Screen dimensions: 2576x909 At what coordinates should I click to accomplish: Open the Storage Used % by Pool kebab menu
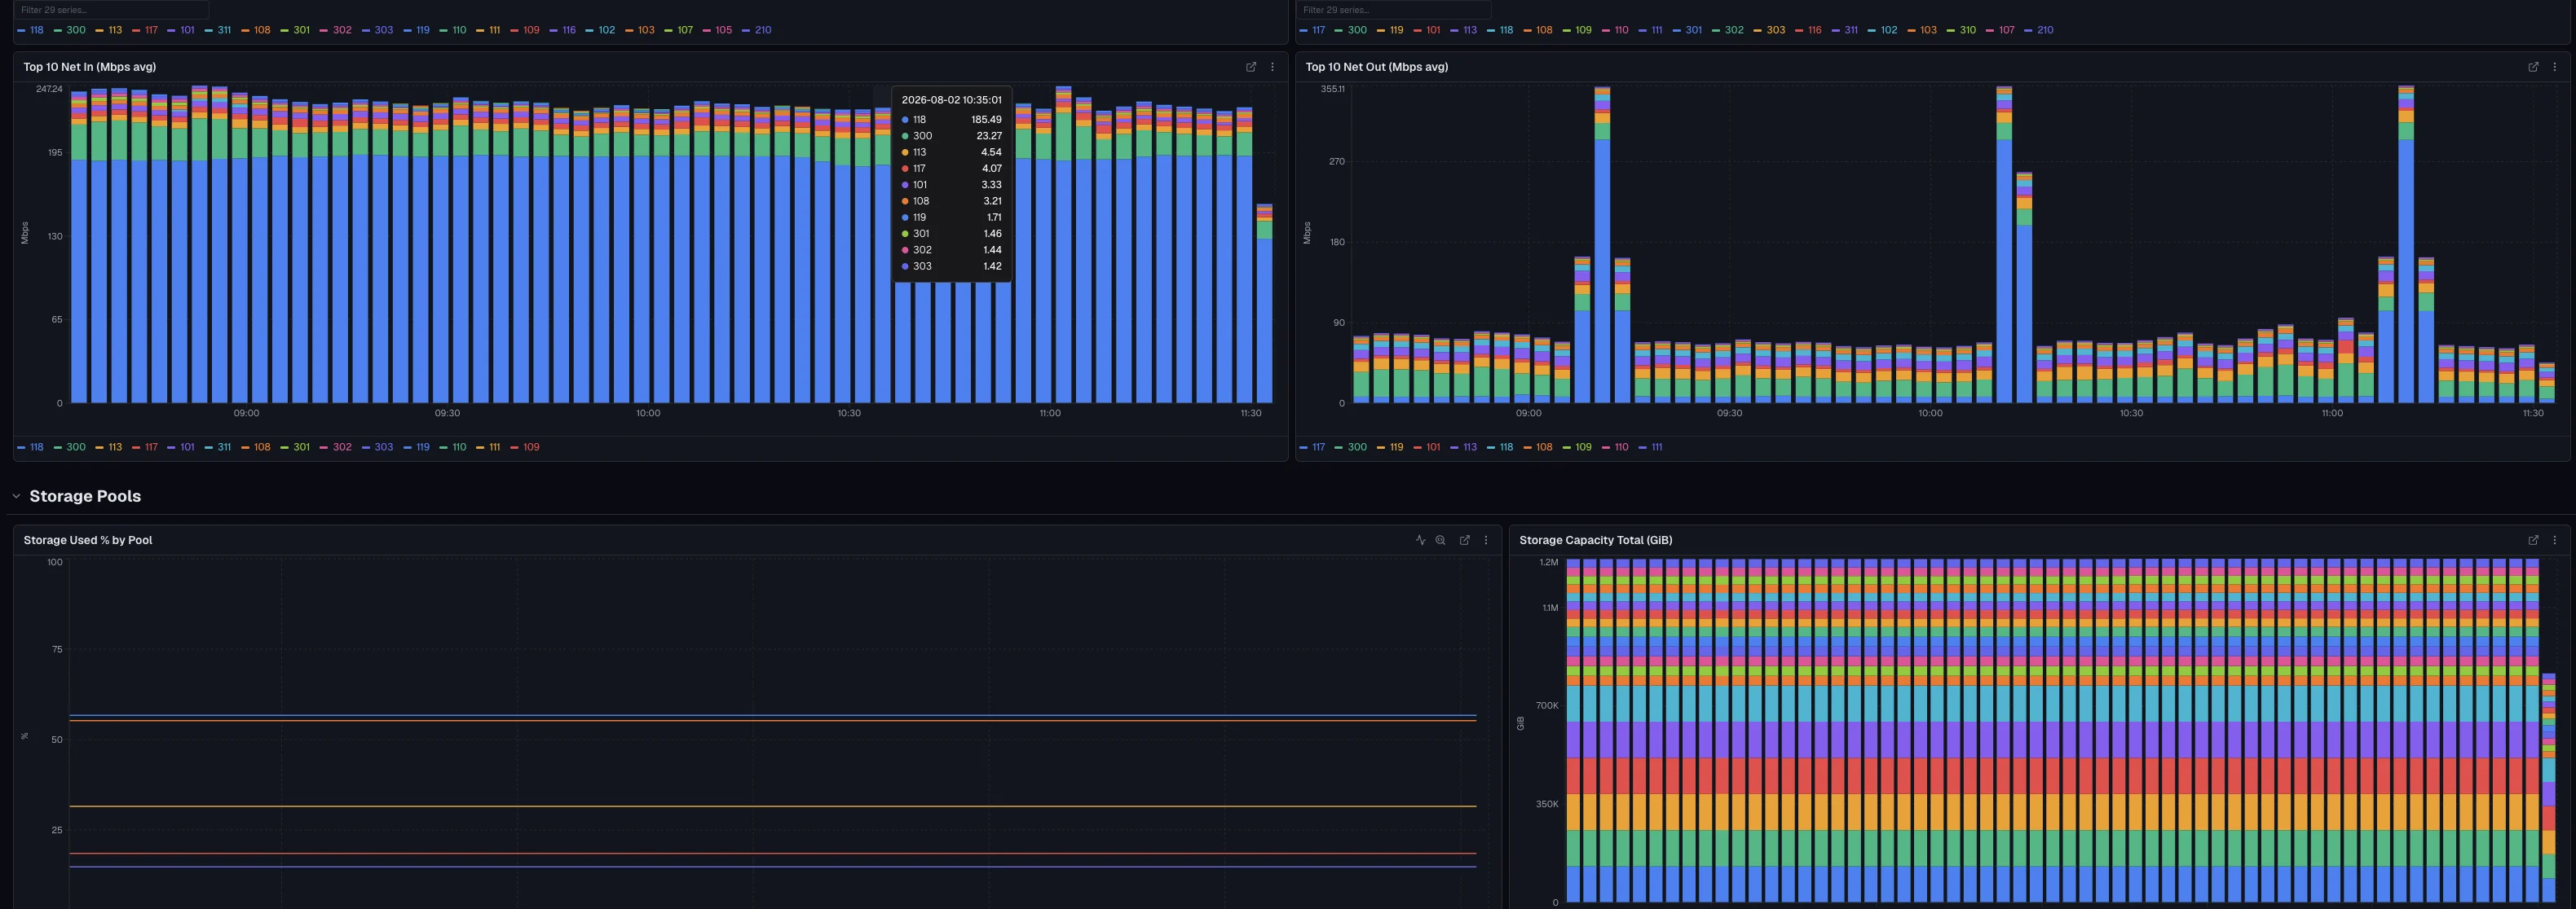coord(1486,540)
